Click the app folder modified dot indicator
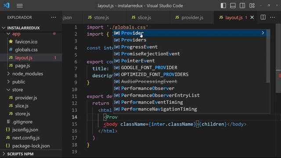Image resolution: width=281 pixels, height=158 pixels. pyautogui.click(x=54, y=34)
